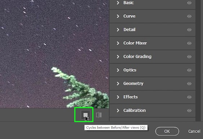Viewport: 203px width, 139px height.
Task: Click the Color Mixer label
Action: tap(135, 43)
